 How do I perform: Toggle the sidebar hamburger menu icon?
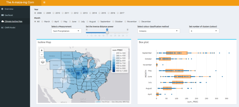click(x=44, y=2)
